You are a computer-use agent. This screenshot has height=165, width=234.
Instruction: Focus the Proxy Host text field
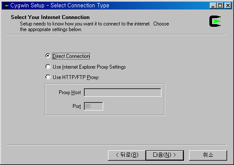pyautogui.click(x=123, y=92)
